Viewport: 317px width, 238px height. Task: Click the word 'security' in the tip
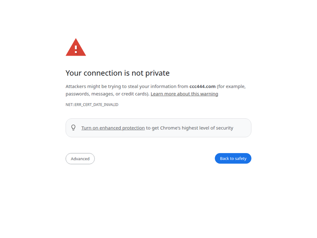[x=223, y=128]
